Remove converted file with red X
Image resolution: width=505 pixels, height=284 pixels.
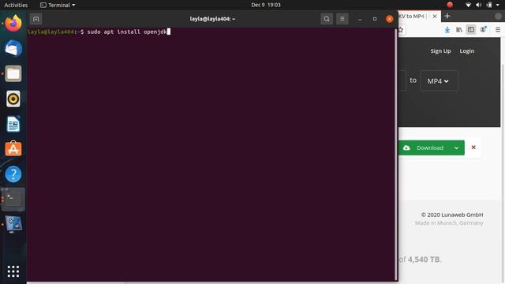click(473, 148)
